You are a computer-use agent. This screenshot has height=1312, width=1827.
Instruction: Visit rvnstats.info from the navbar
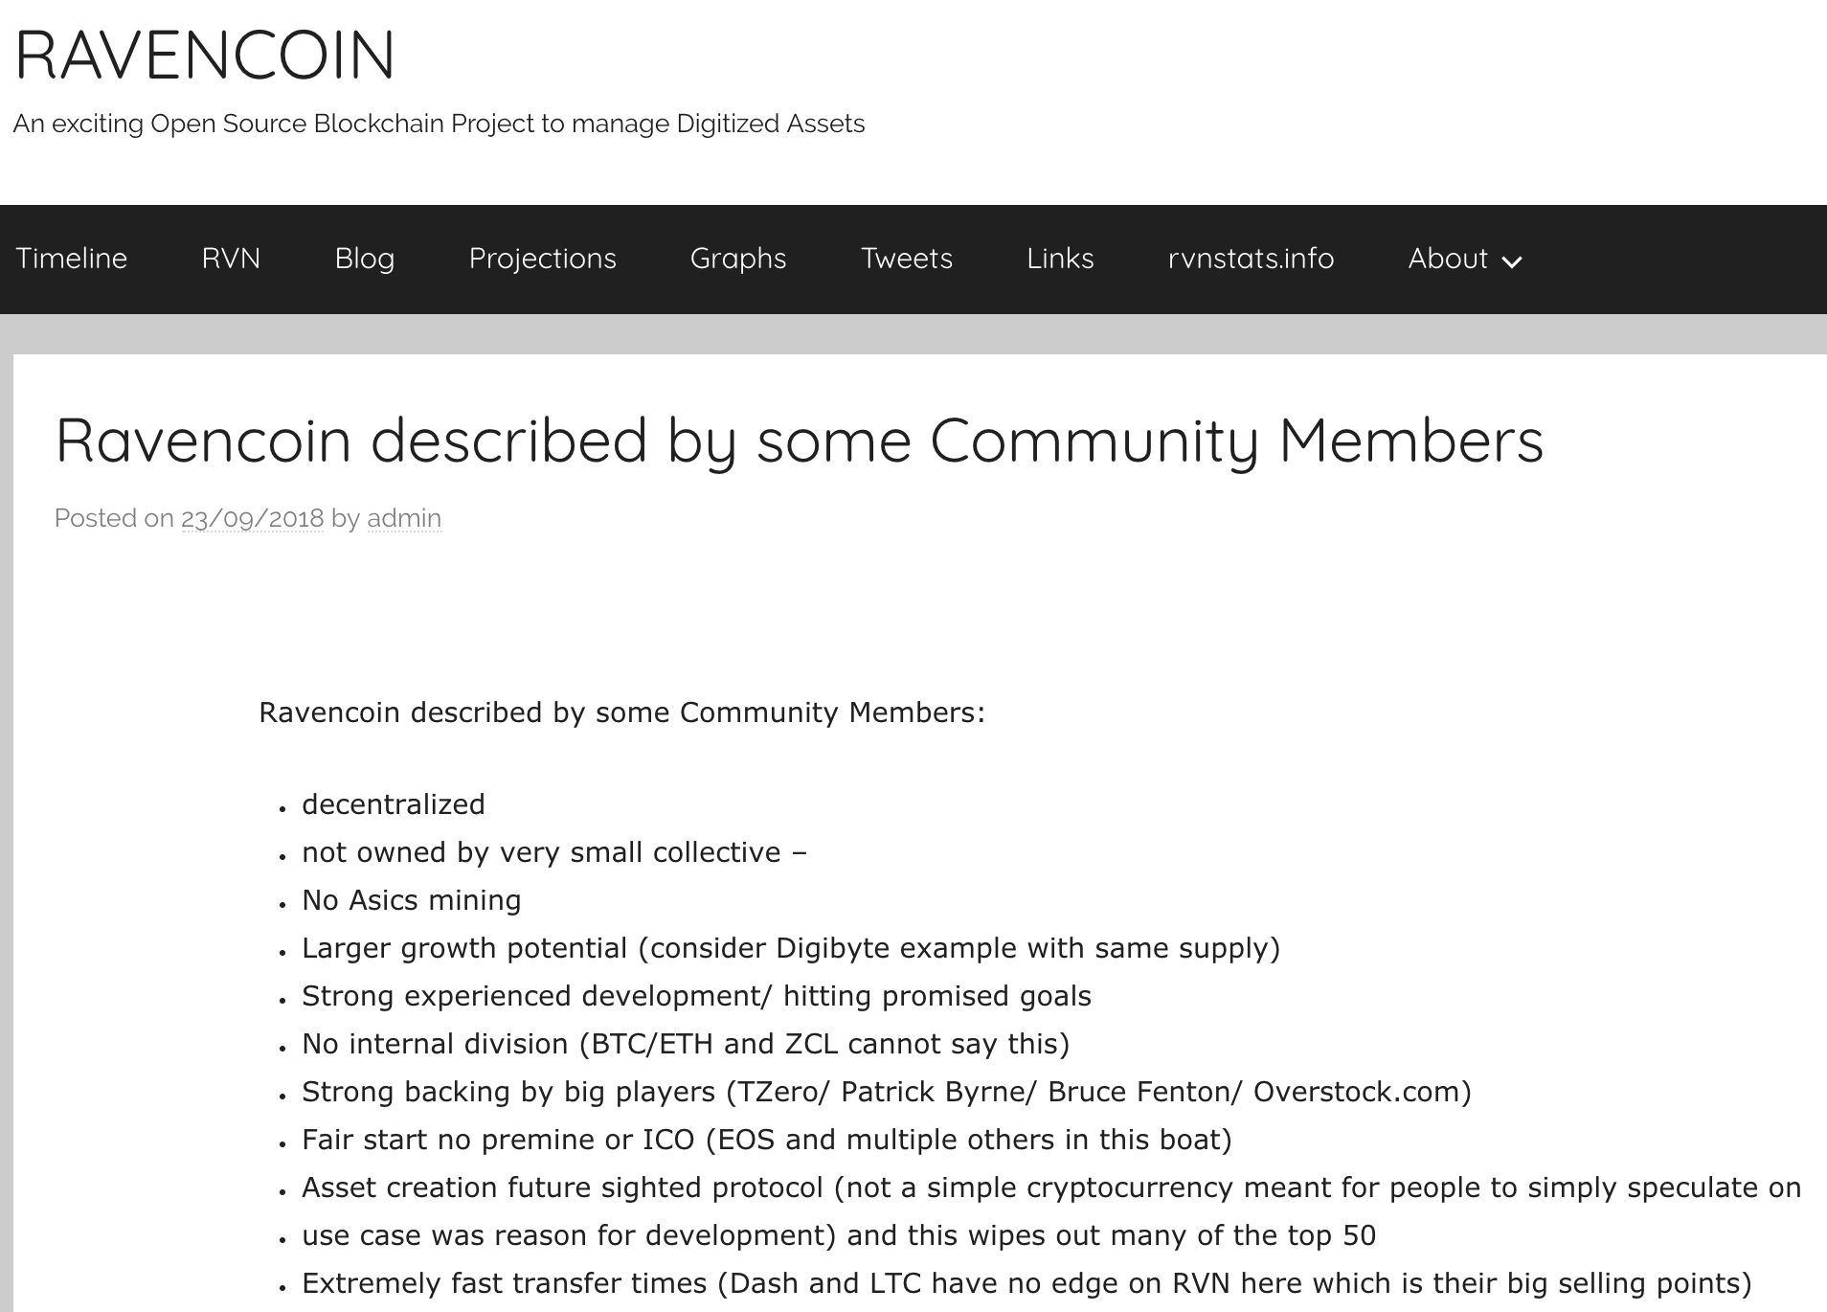(1251, 259)
